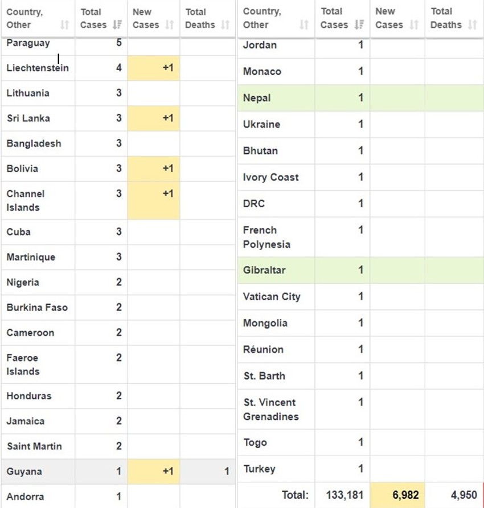Viewport: 484px width, 508px height.
Task: Click the French Polynesia country name
Action: (266, 237)
